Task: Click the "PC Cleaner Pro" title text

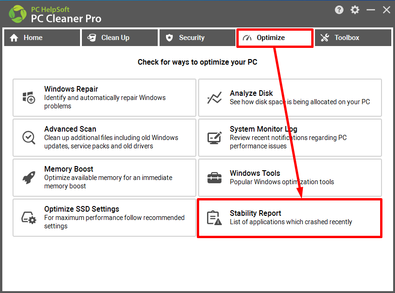Action: click(66, 19)
